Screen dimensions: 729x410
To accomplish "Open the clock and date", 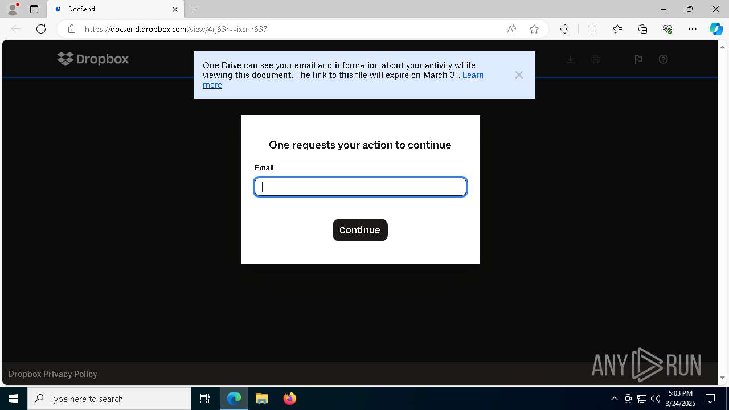I will [681, 399].
